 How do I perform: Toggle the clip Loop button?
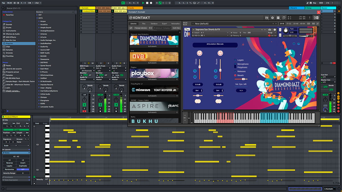tap(16, 129)
